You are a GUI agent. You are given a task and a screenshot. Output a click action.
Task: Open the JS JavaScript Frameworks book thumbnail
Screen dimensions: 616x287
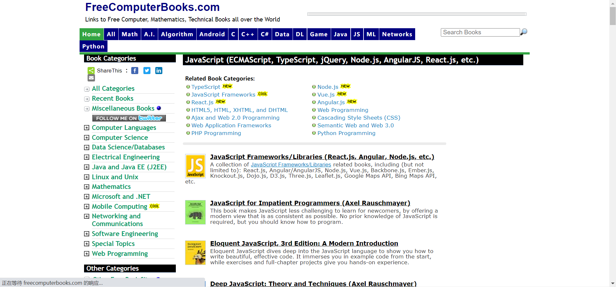(x=195, y=166)
